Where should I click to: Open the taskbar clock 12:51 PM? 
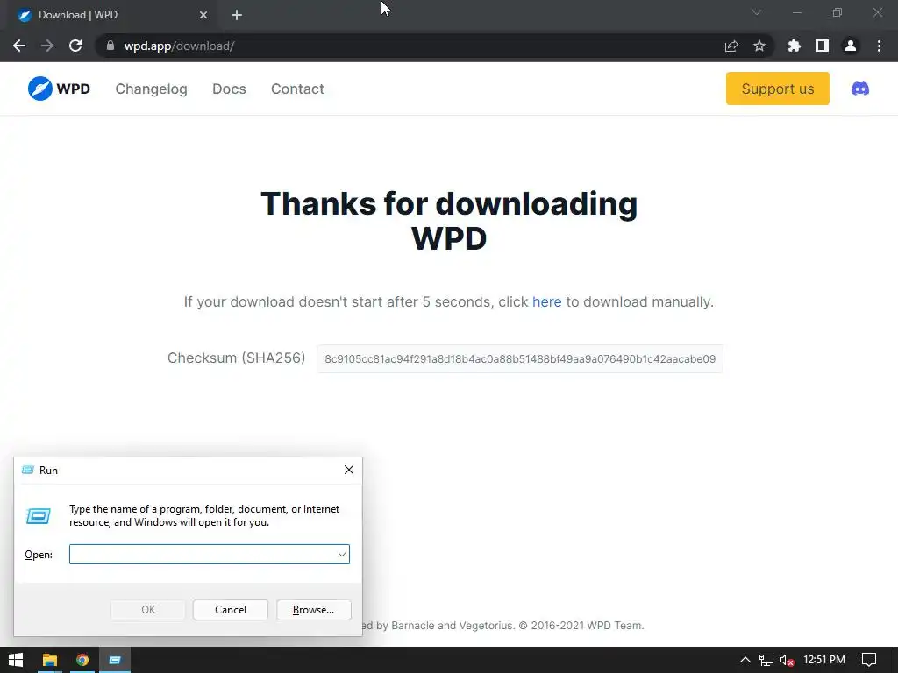point(824,660)
